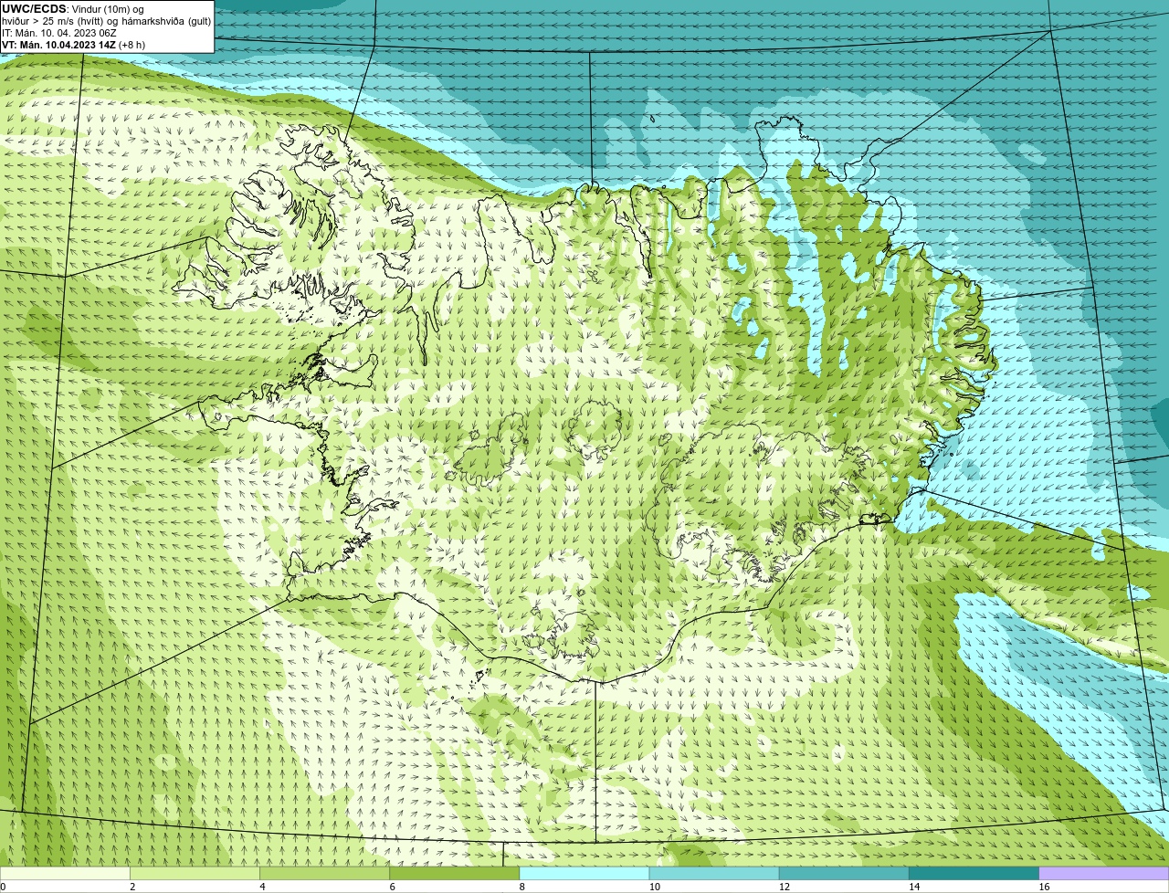This screenshot has width=1169, height=893.
Task: Click the legend label "2"
Action: pyautogui.click(x=132, y=887)
